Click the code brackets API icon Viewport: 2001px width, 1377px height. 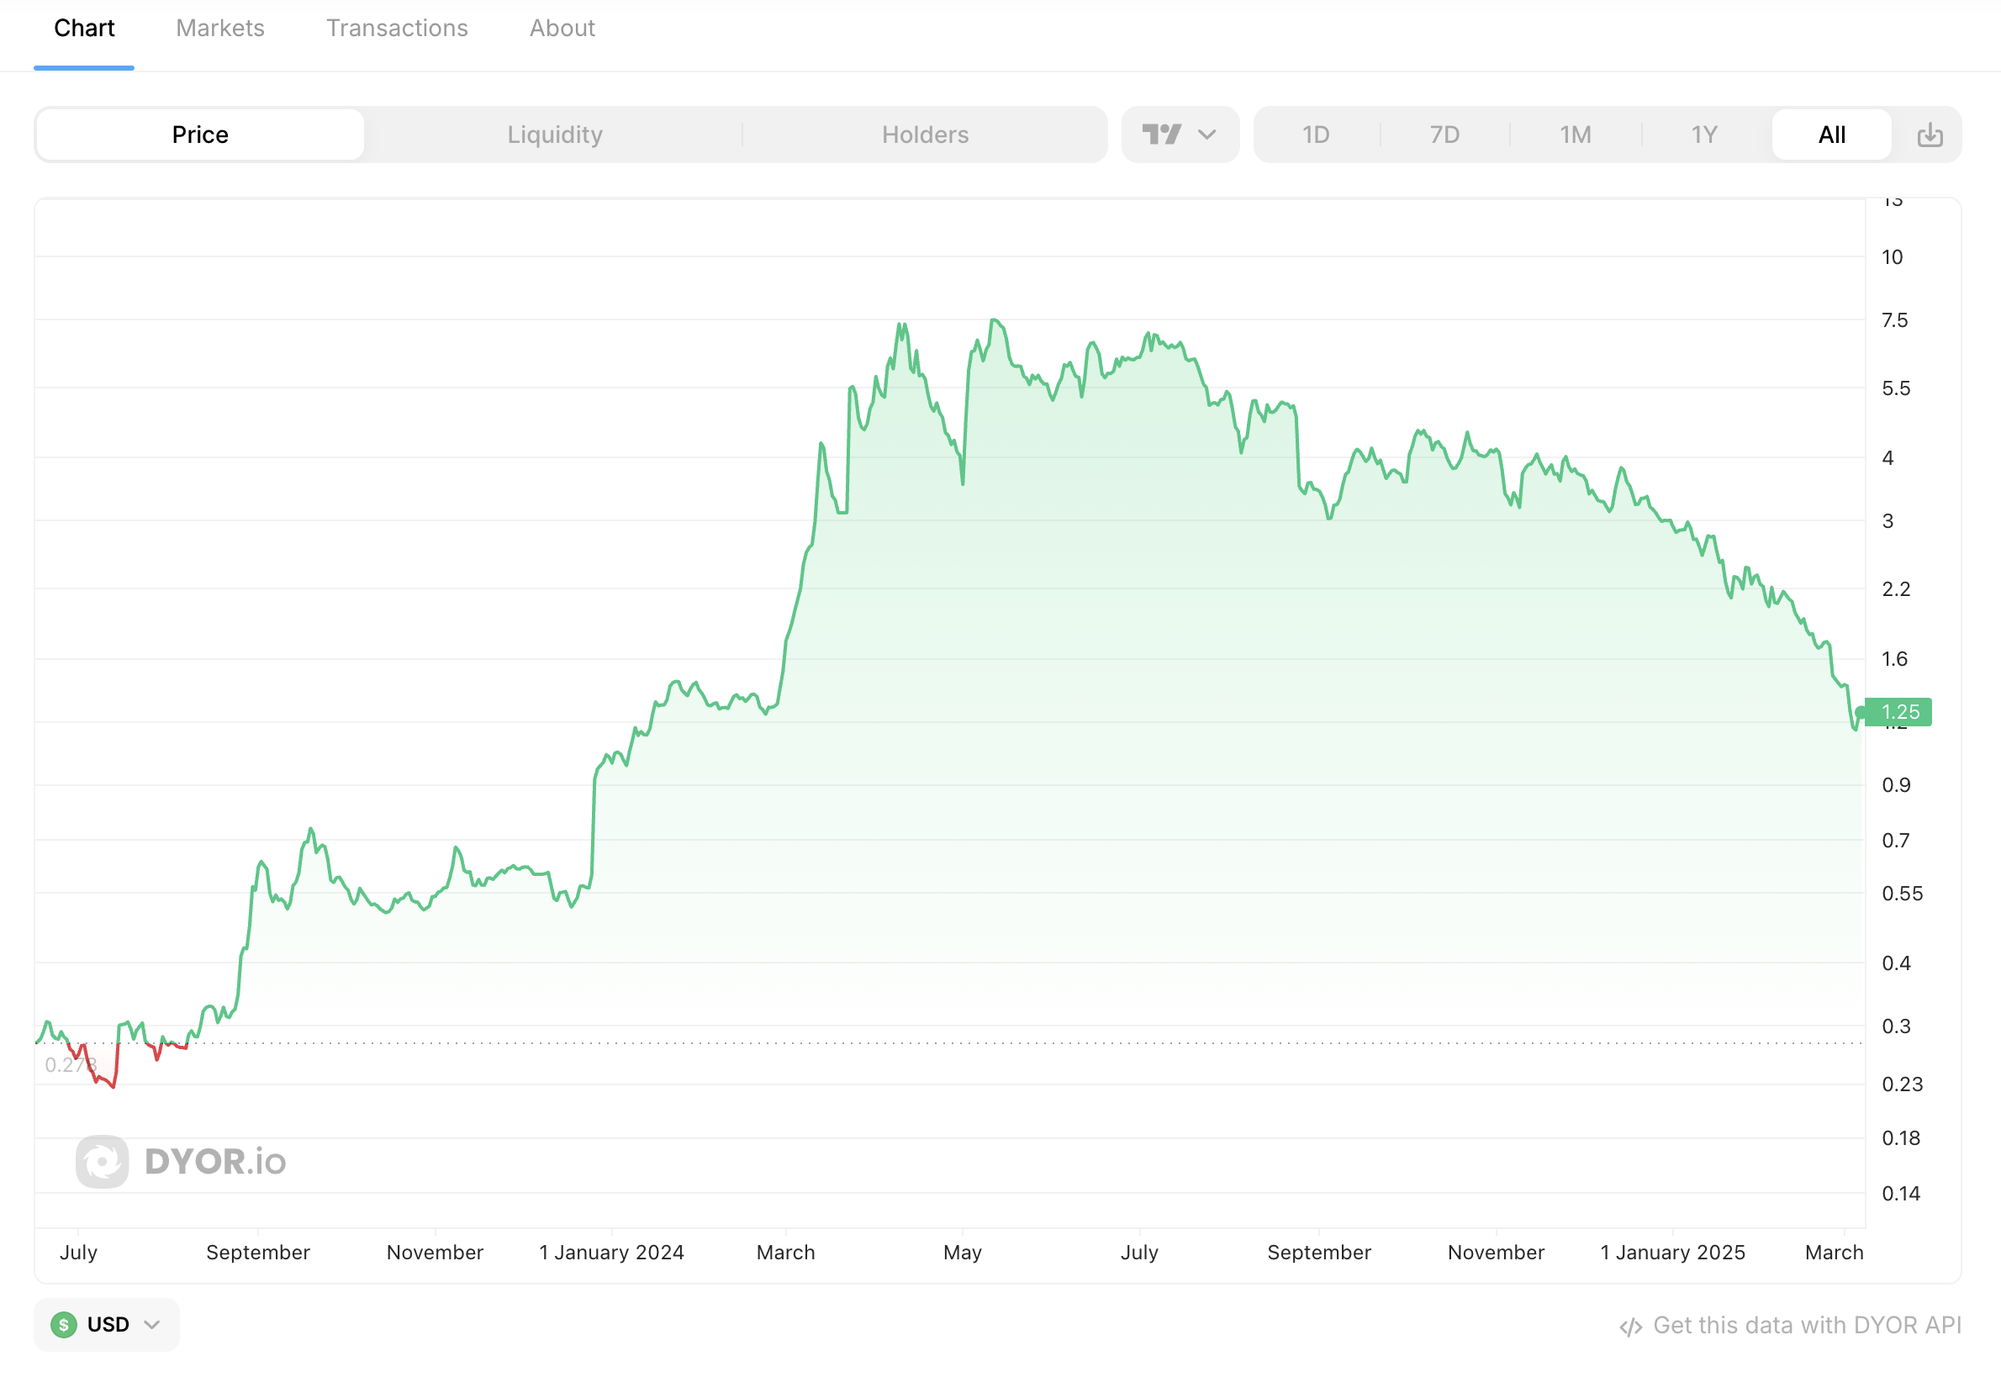1630,1327
